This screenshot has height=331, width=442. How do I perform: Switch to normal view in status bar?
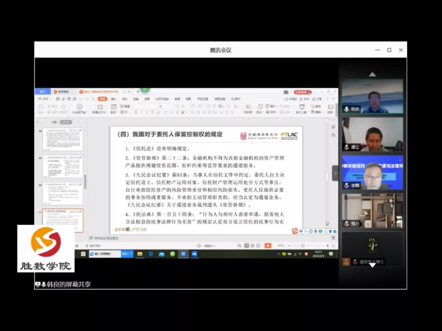tap(247, 246)
